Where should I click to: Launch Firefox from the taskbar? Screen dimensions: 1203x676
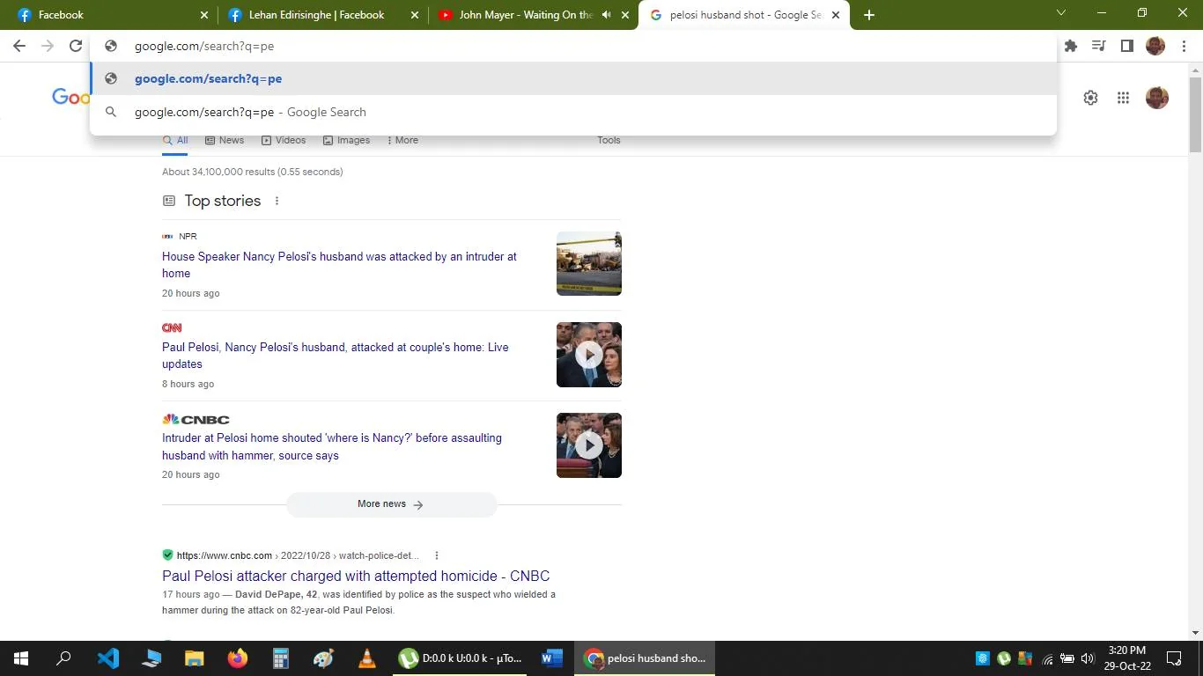[x=238, y=658]
